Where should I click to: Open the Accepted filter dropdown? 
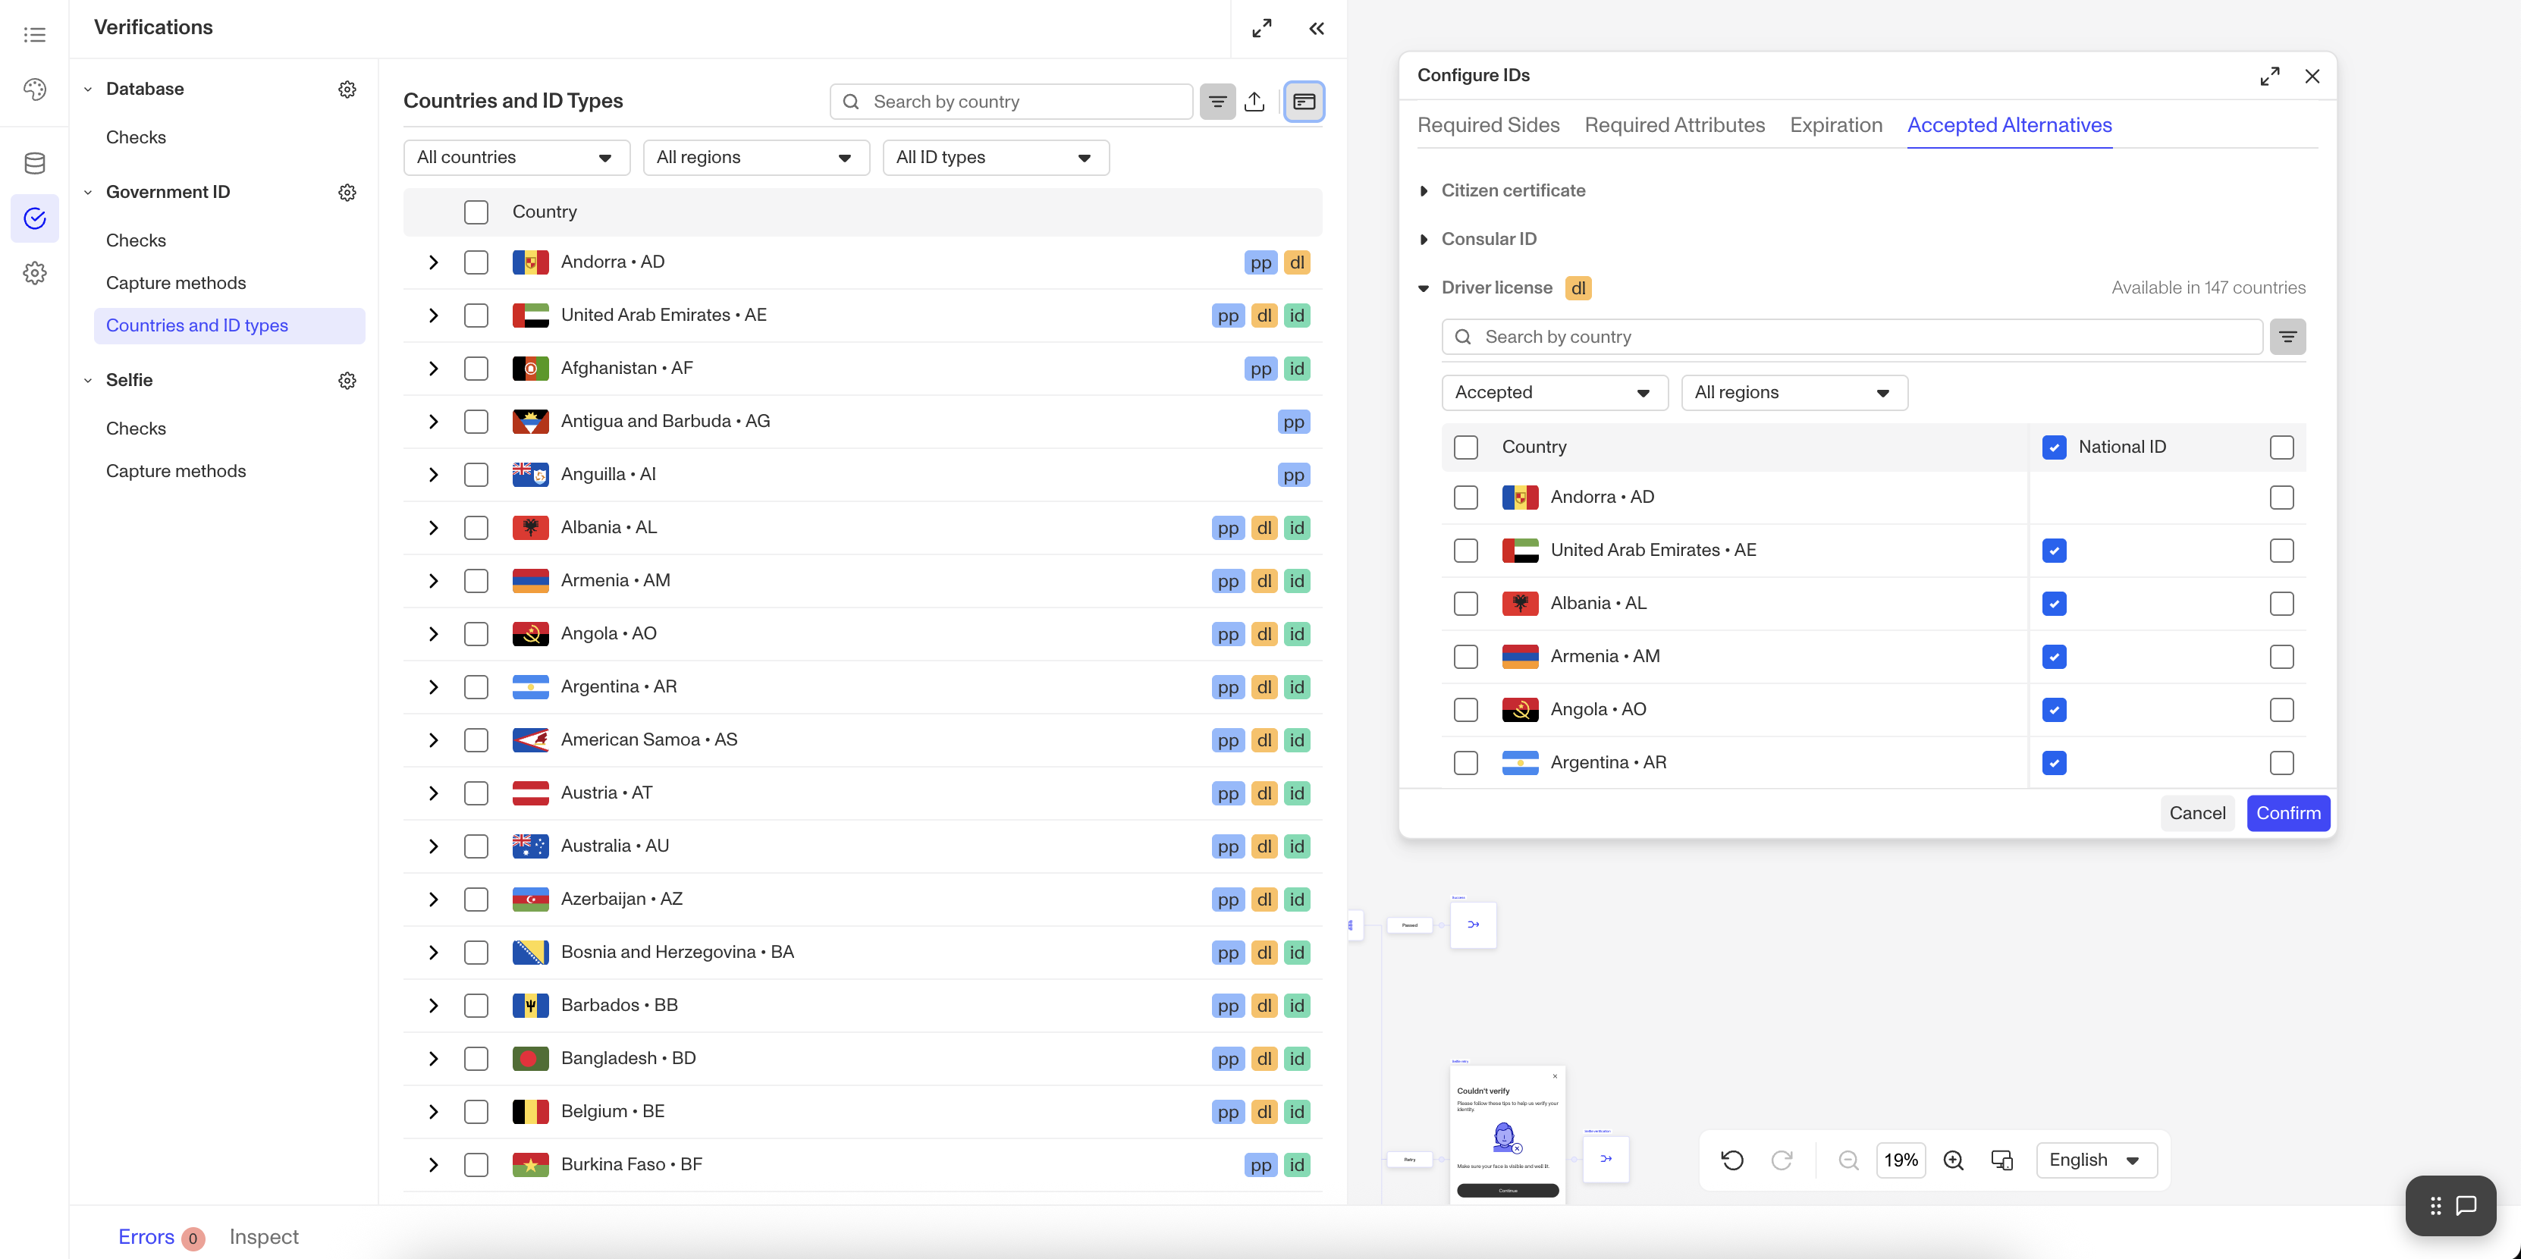(1554, 393)
